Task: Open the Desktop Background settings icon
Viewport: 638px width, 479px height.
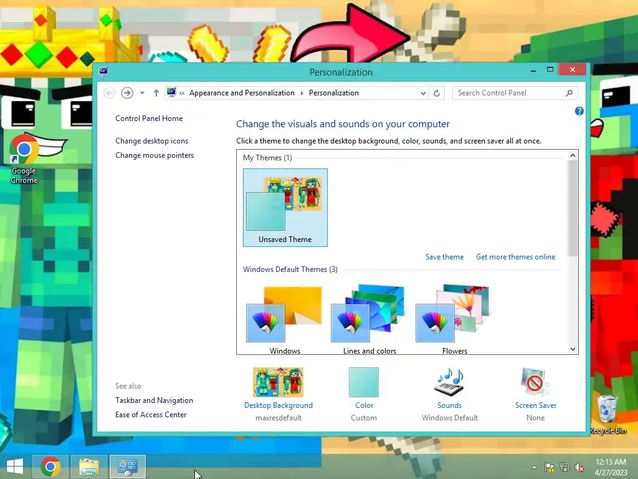Action: pyautogui.click(x=279, y=382)
